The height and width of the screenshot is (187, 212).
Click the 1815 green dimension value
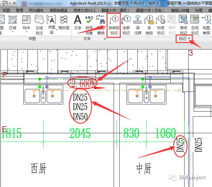click(x=11, y=133)
